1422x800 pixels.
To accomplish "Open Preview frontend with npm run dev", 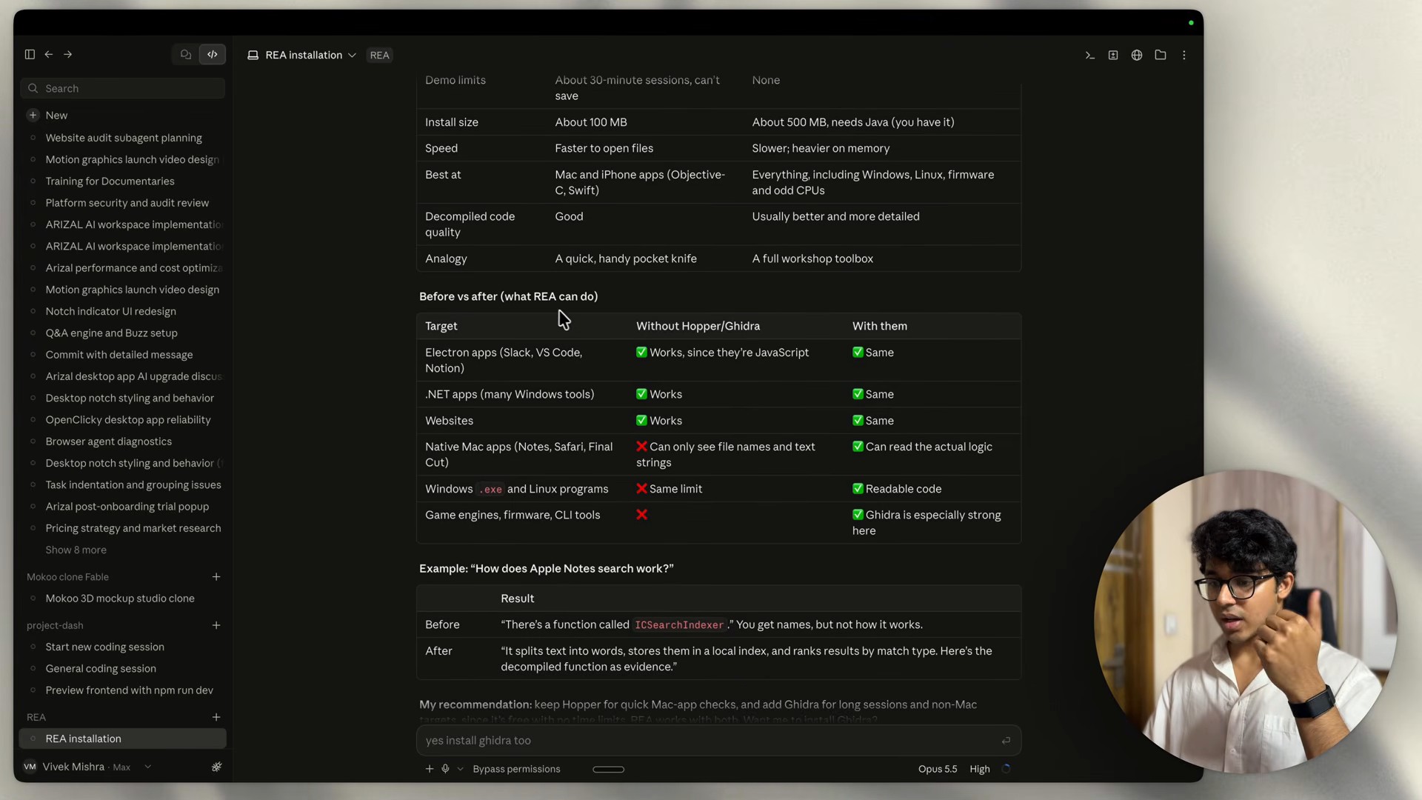I will [x=129, y=690].
